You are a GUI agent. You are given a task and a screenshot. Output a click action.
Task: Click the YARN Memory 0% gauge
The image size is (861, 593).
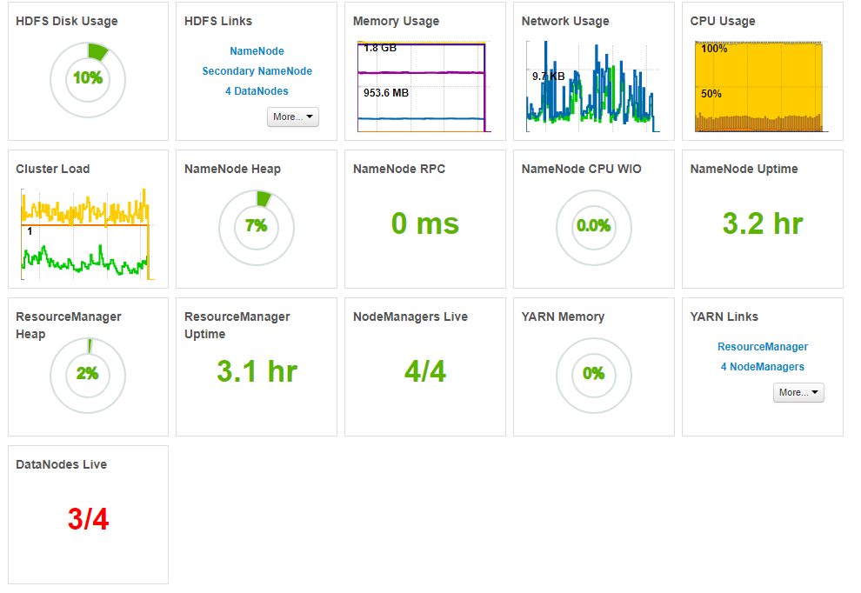594,375
